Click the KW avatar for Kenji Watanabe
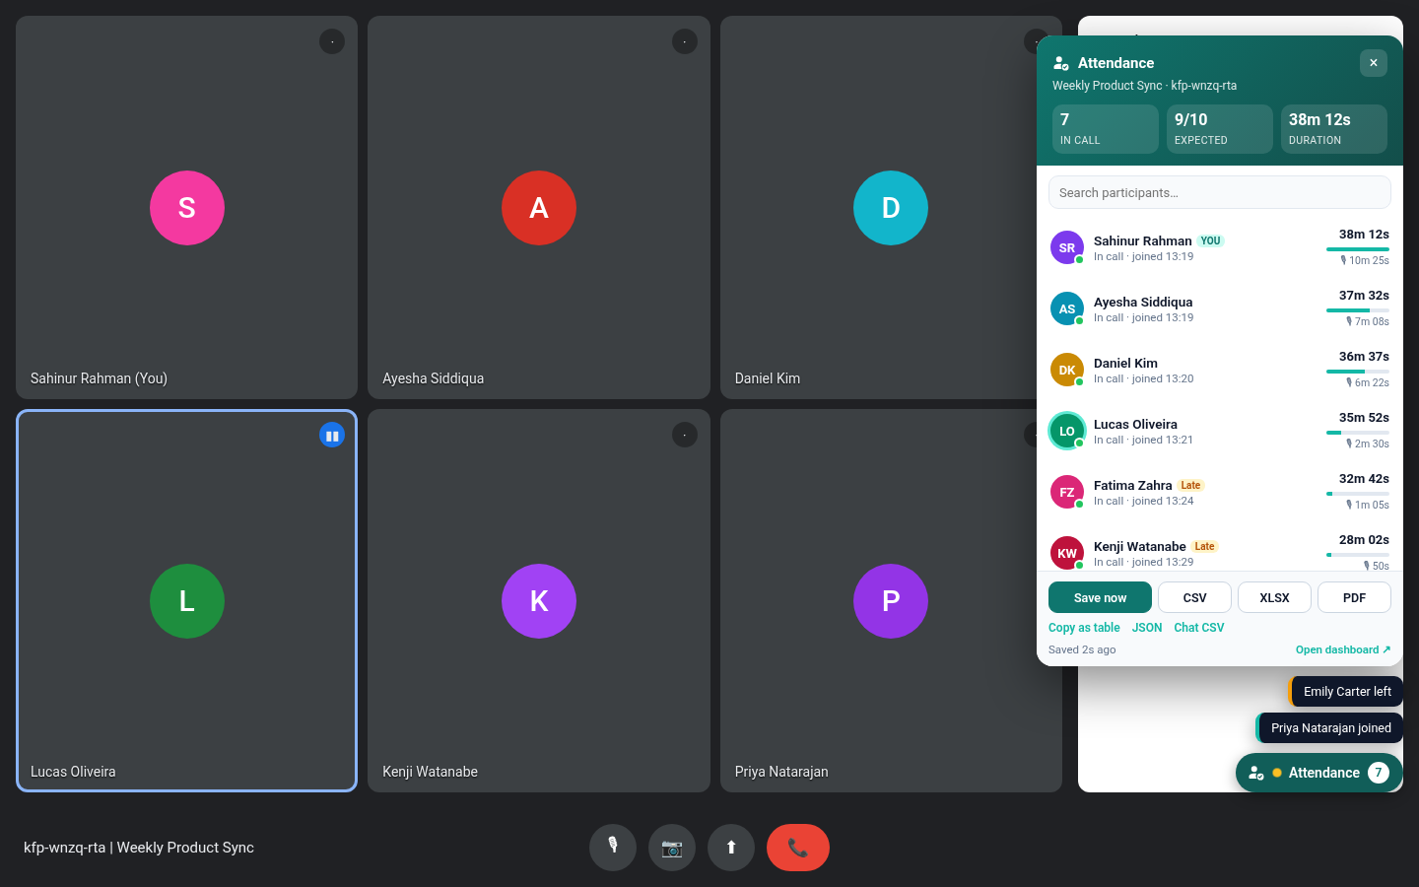 point(1067,553)
